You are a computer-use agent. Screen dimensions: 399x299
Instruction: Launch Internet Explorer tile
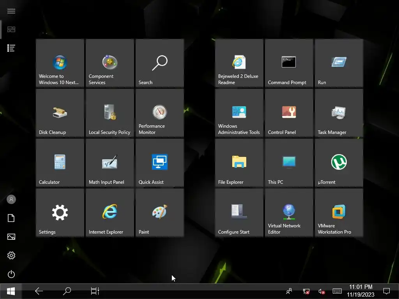click(x=110, y=213)
